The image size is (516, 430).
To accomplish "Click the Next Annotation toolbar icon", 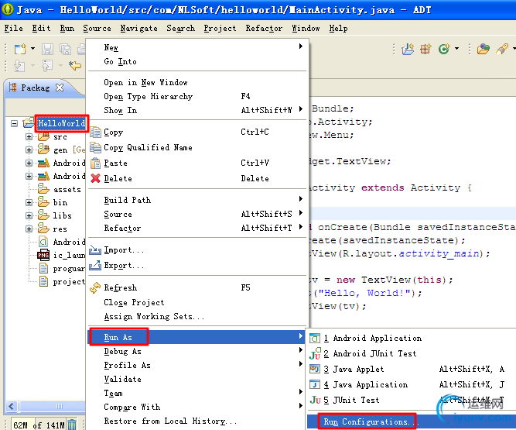I will pyautogui.click(x=19, y=66).
